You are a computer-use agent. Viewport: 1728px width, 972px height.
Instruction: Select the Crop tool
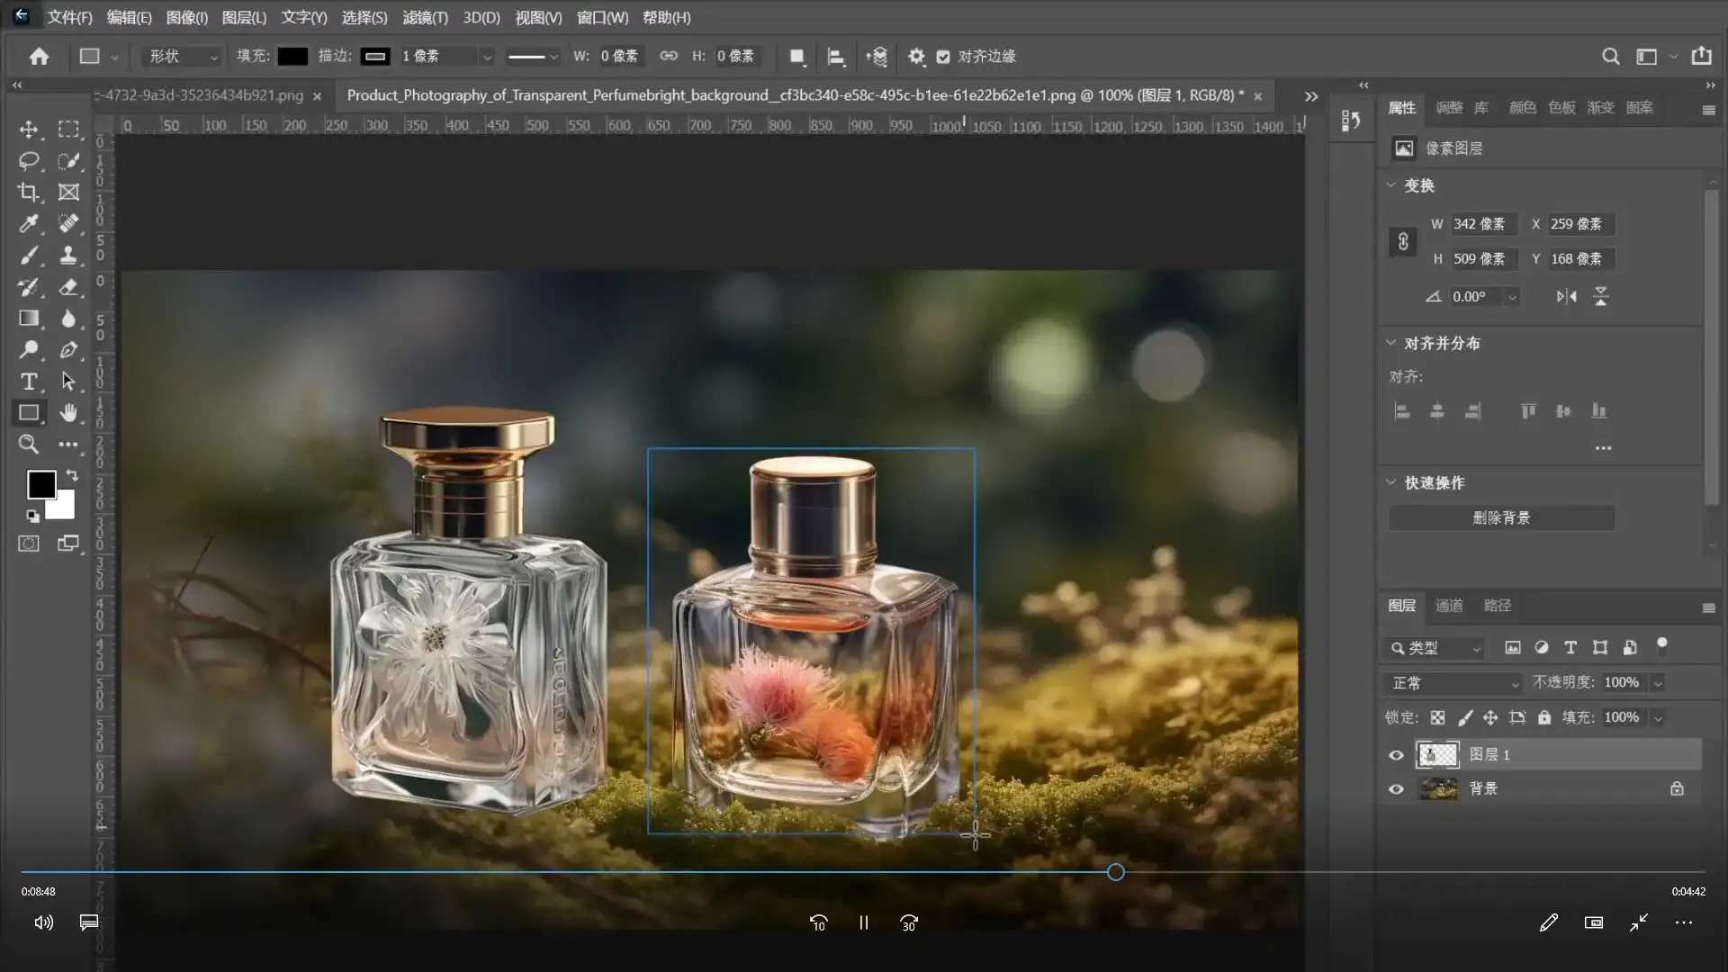(x=29, y=193)
